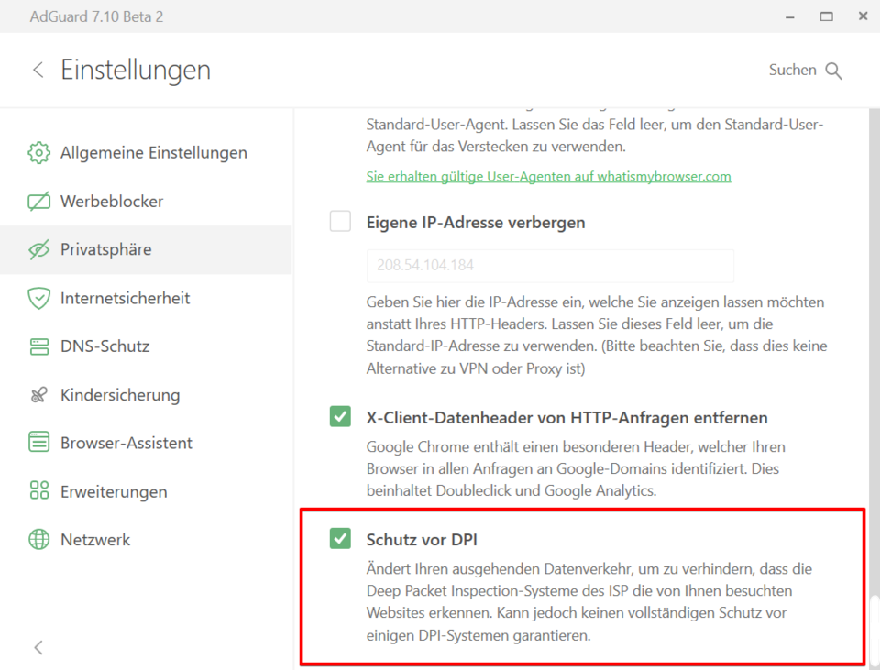Click the Einstellungen page title

[136, 71]
